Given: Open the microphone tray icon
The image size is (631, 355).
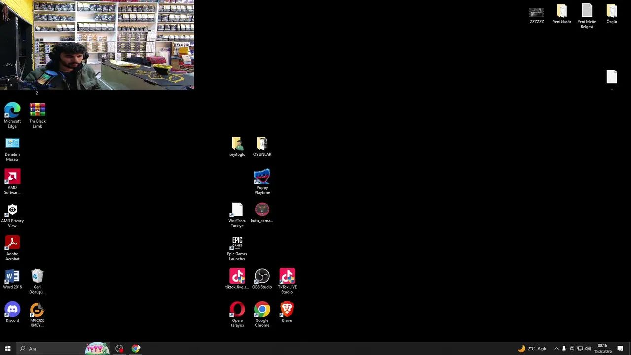Looking at the screenshot, I should [564, 349].
